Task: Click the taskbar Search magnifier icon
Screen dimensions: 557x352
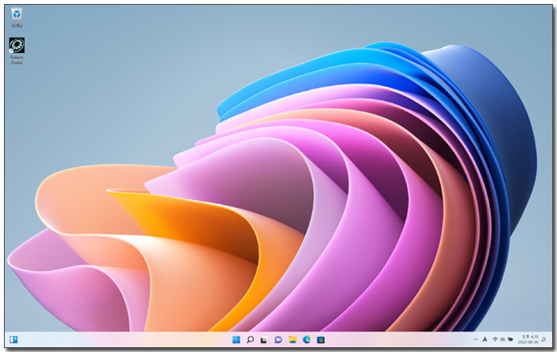Action: (x=250, y=340)
